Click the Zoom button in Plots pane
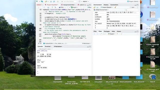 coord(103,34)
